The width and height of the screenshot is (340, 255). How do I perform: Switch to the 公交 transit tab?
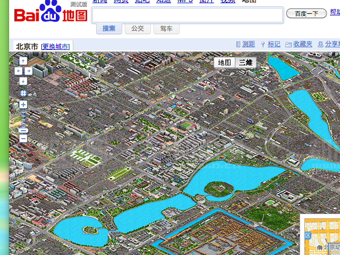138,29
